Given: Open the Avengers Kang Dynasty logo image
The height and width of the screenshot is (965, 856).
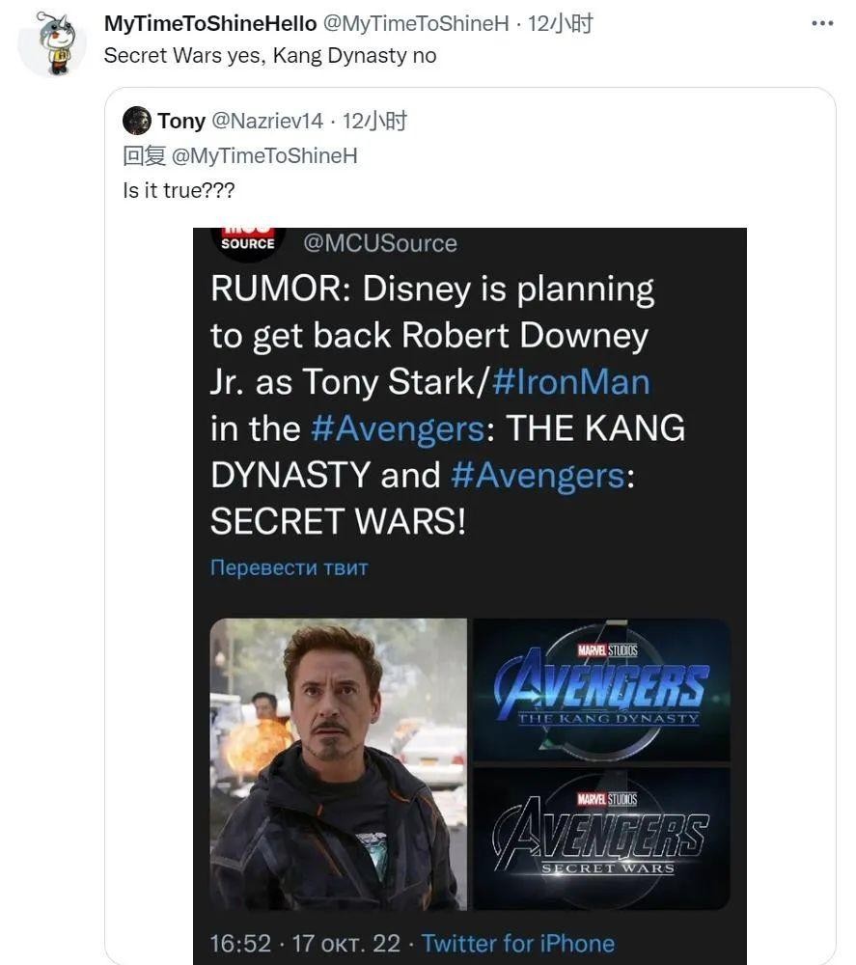Looking at the screenshot, I should (601, 689).
